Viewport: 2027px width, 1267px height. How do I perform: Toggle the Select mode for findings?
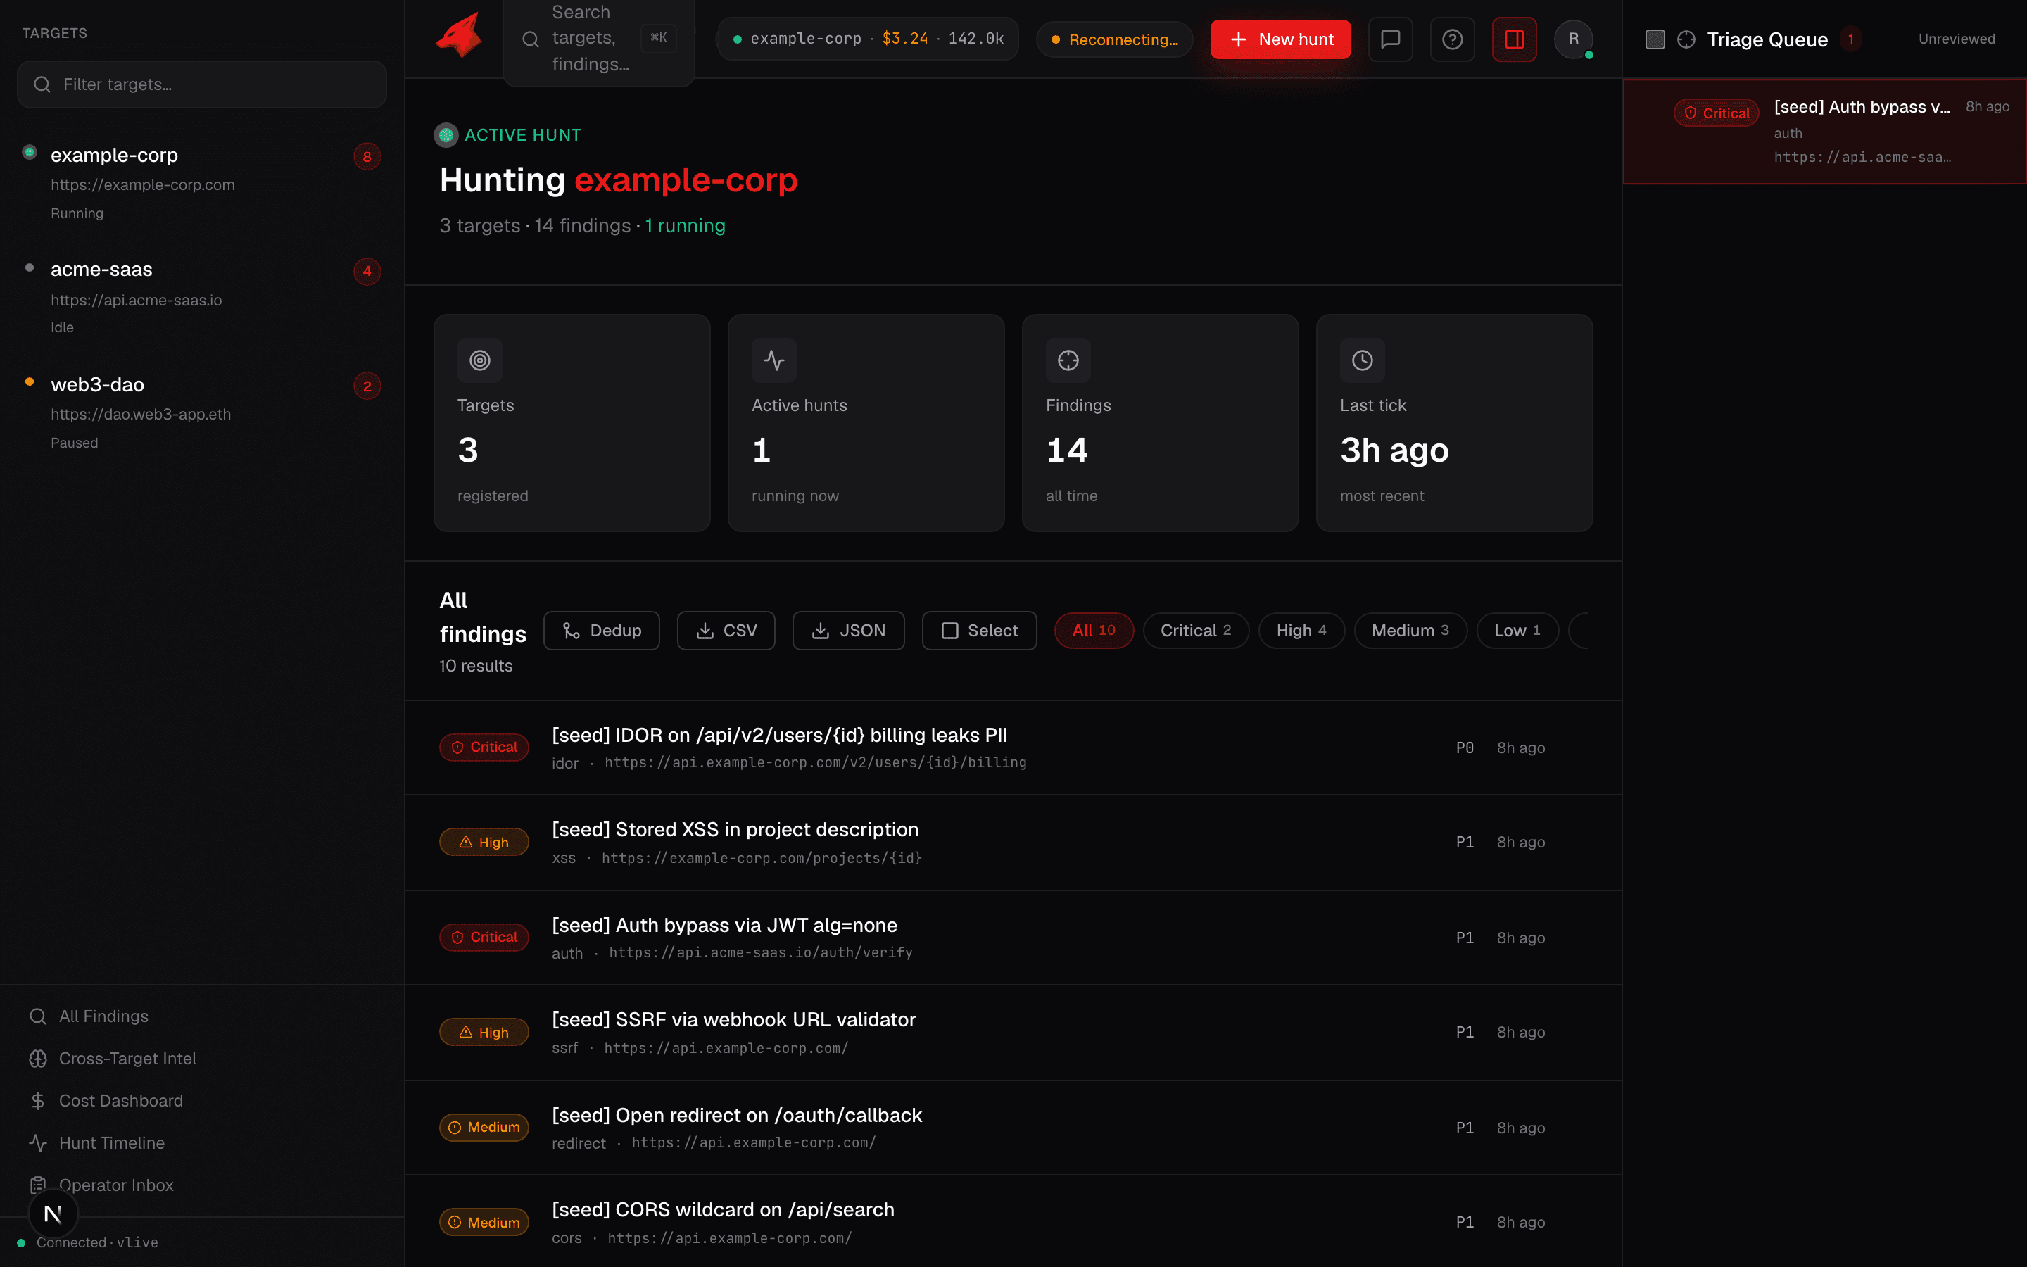click(979, 631)
